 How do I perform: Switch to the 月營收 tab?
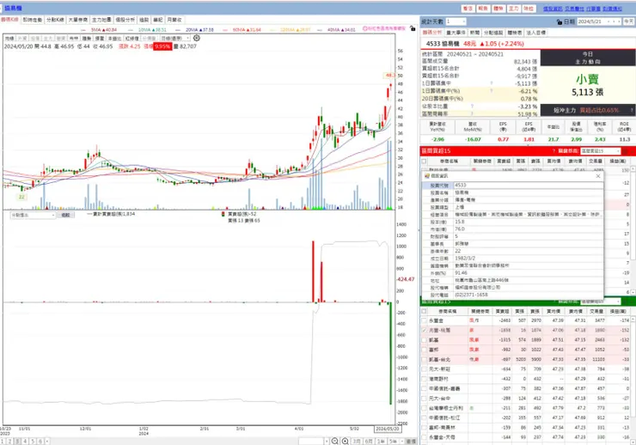(x=174, y=20)
